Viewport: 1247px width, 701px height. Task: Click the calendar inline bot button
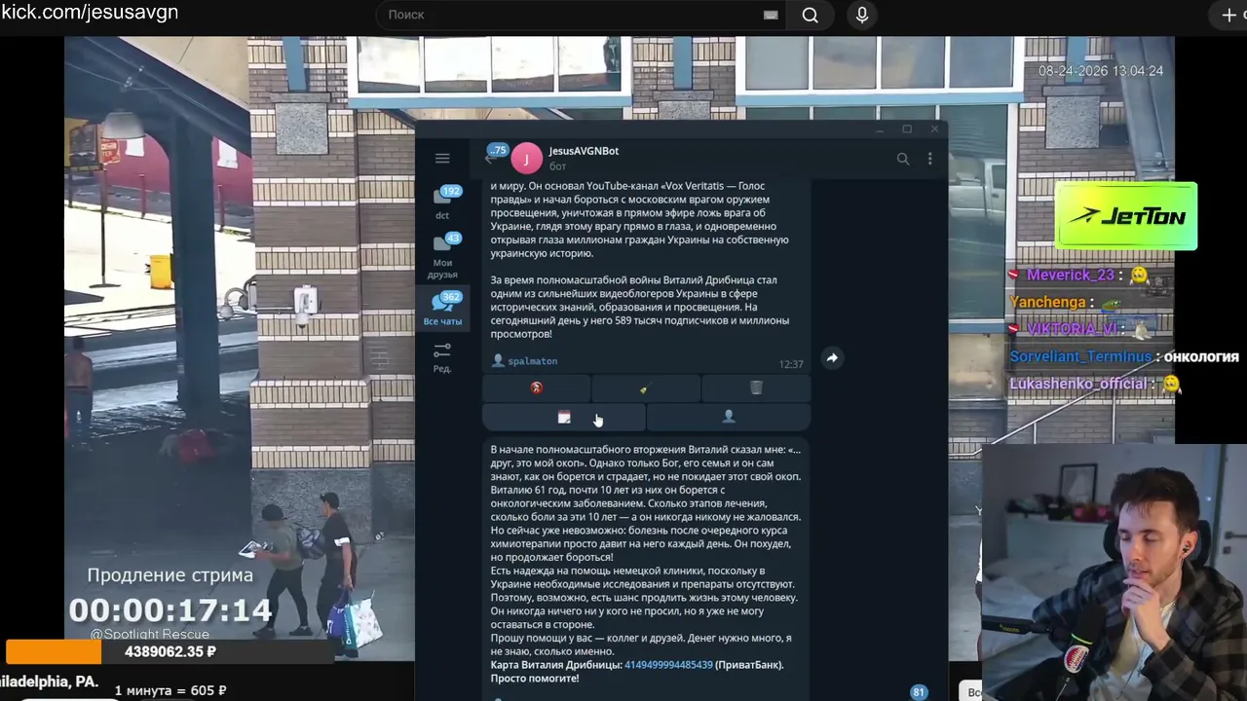[x=564, y=417]
